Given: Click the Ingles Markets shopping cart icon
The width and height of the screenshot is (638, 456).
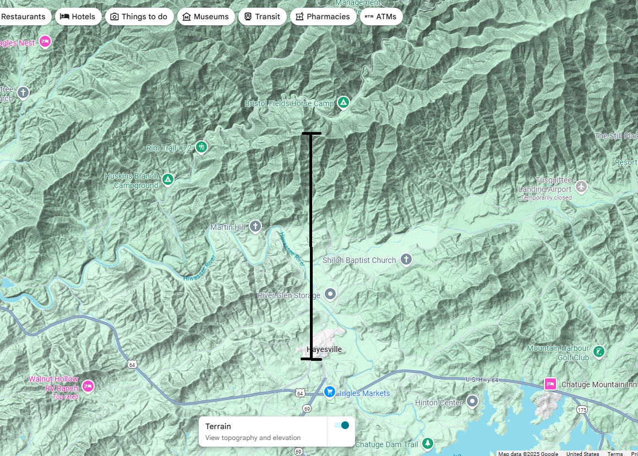Looking at the screenshot, I should (329, 392).
